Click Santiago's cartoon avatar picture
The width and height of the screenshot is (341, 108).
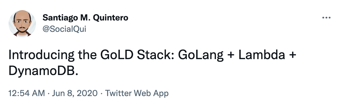[x=22, y=24]
